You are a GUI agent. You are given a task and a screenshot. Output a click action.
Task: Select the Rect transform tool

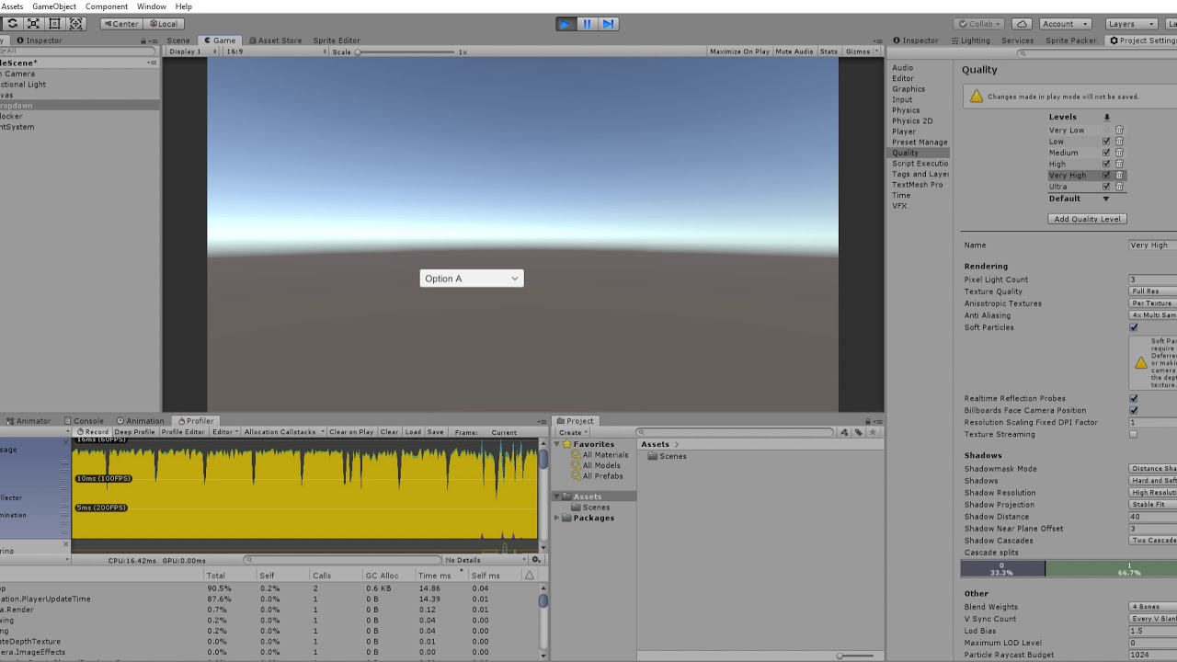click(x=54, y=24)
